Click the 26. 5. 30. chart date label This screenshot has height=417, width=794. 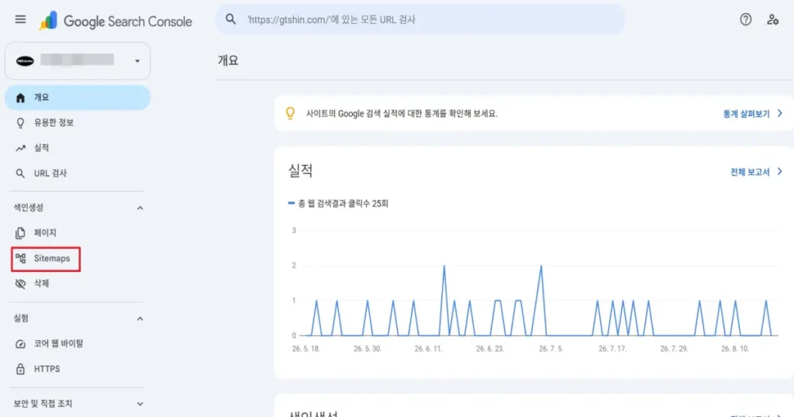(367, 349)
